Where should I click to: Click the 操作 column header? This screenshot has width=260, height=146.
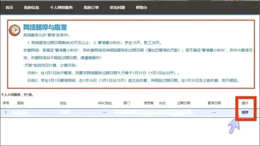245,103
